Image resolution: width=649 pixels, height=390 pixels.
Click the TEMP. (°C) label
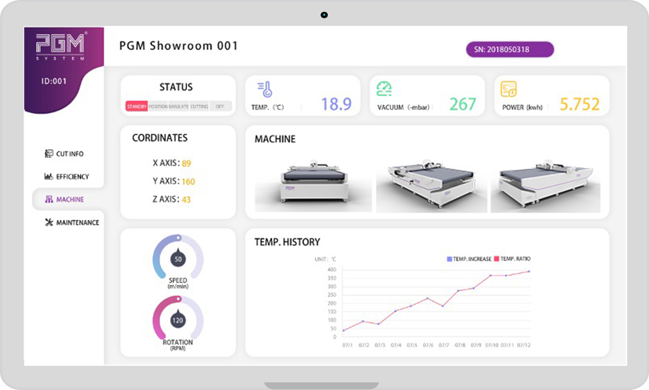(268, 107)
